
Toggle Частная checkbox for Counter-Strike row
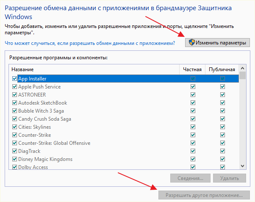tap(193, 135)
